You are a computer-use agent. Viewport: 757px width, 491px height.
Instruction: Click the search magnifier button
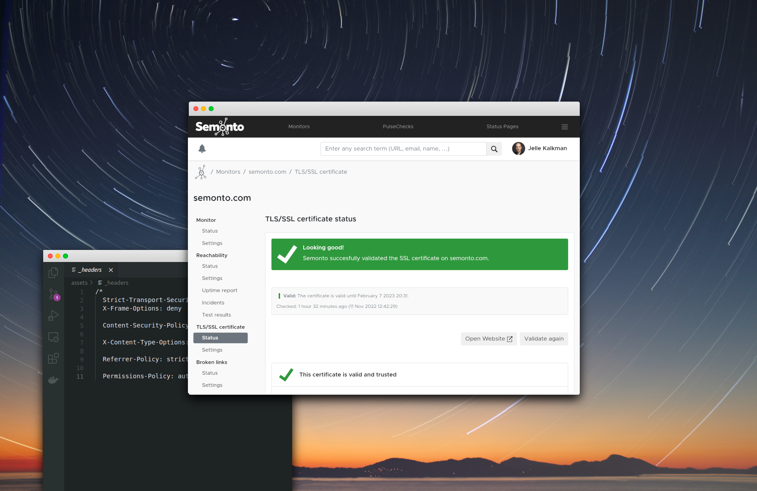[x=494, y=149]
